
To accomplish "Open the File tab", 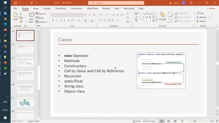I will (15, 8).
